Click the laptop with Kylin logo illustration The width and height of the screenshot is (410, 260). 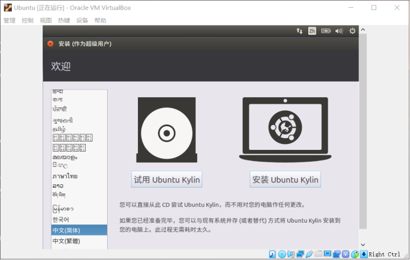[x=285, y=130]
